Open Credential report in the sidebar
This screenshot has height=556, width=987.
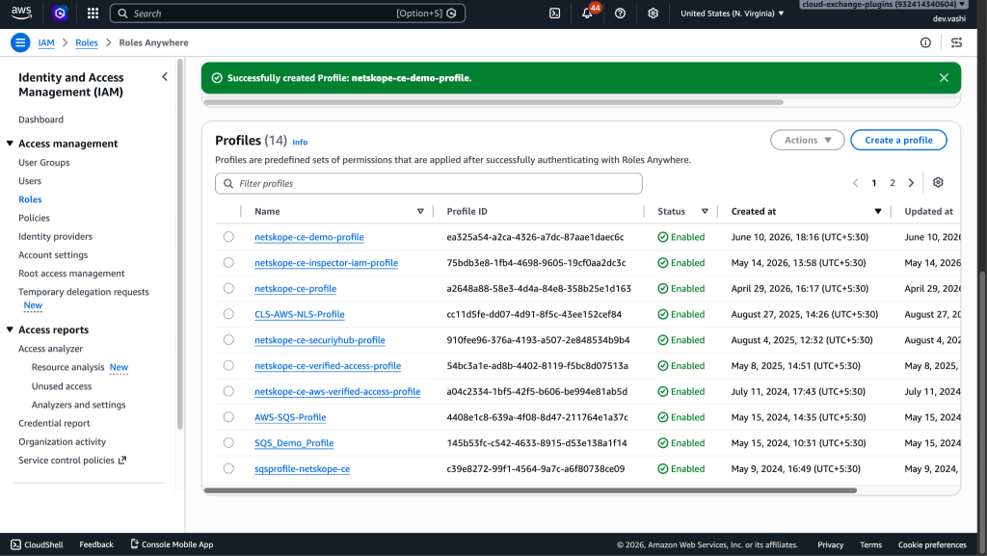(54, 423)
